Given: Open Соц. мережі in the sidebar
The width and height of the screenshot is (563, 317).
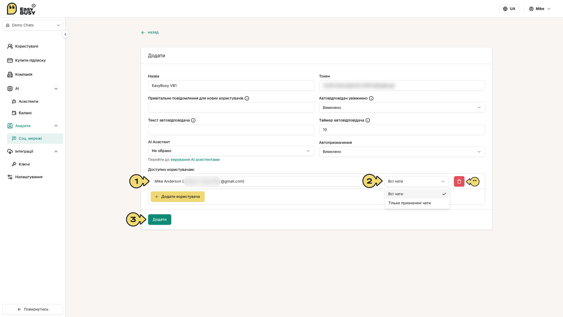Looking at the screenshot, I should [x=35, y=139].
